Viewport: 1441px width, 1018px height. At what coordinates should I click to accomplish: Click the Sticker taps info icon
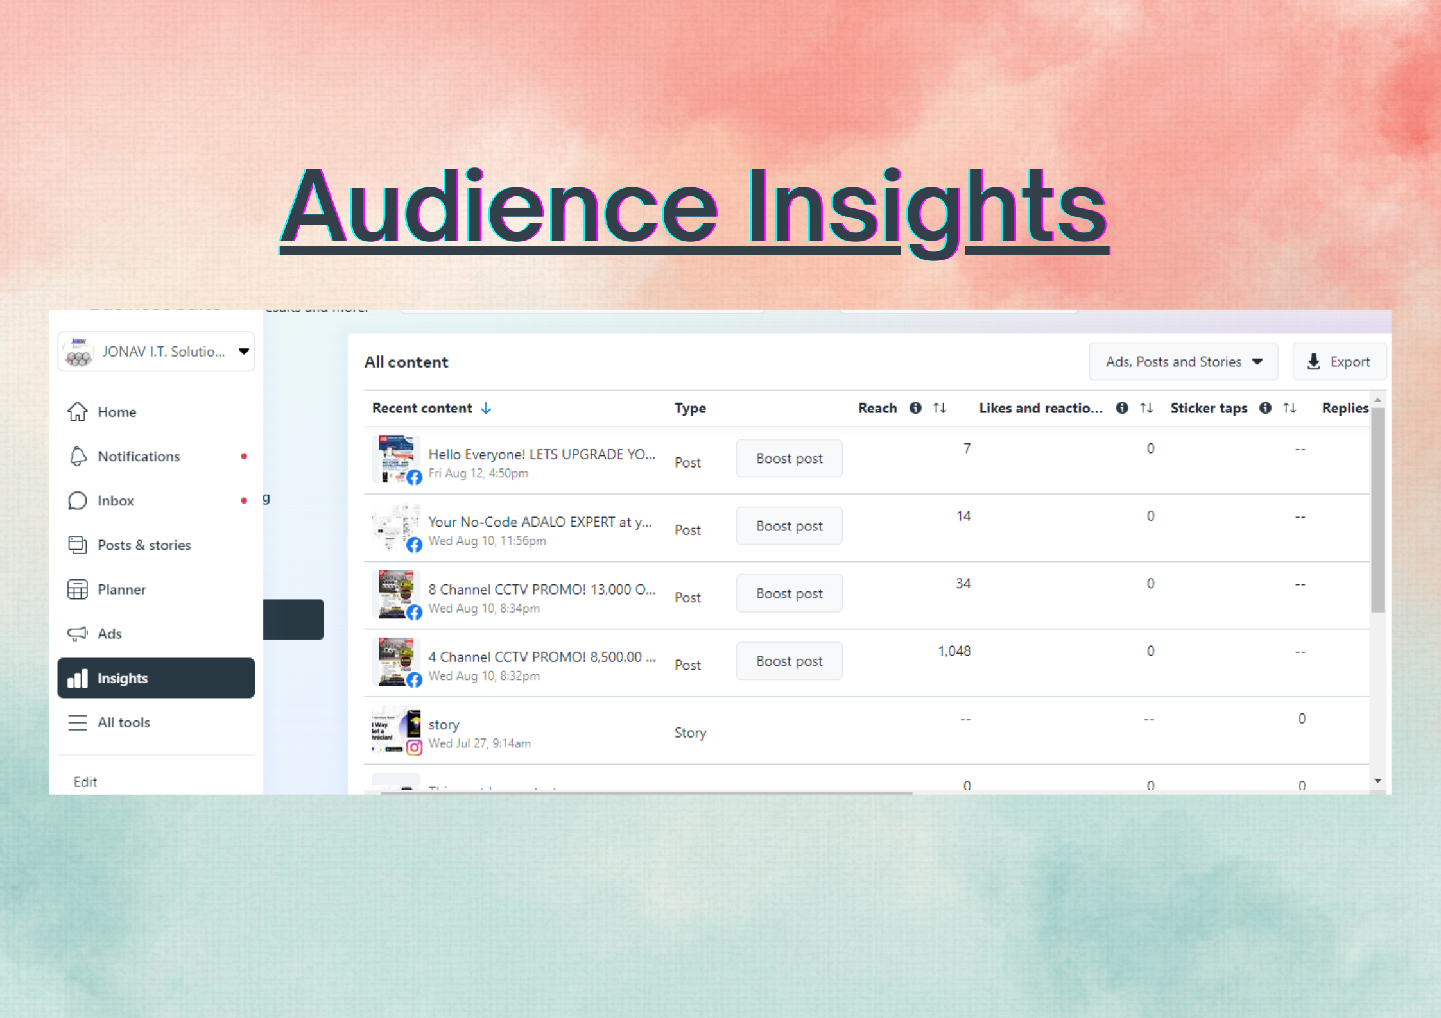click(1265, 408)
